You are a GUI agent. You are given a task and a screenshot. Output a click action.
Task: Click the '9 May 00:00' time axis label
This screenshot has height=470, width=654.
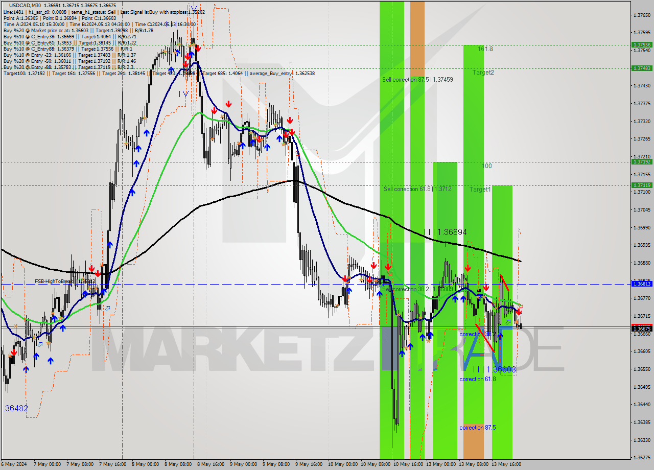(244, 464)
